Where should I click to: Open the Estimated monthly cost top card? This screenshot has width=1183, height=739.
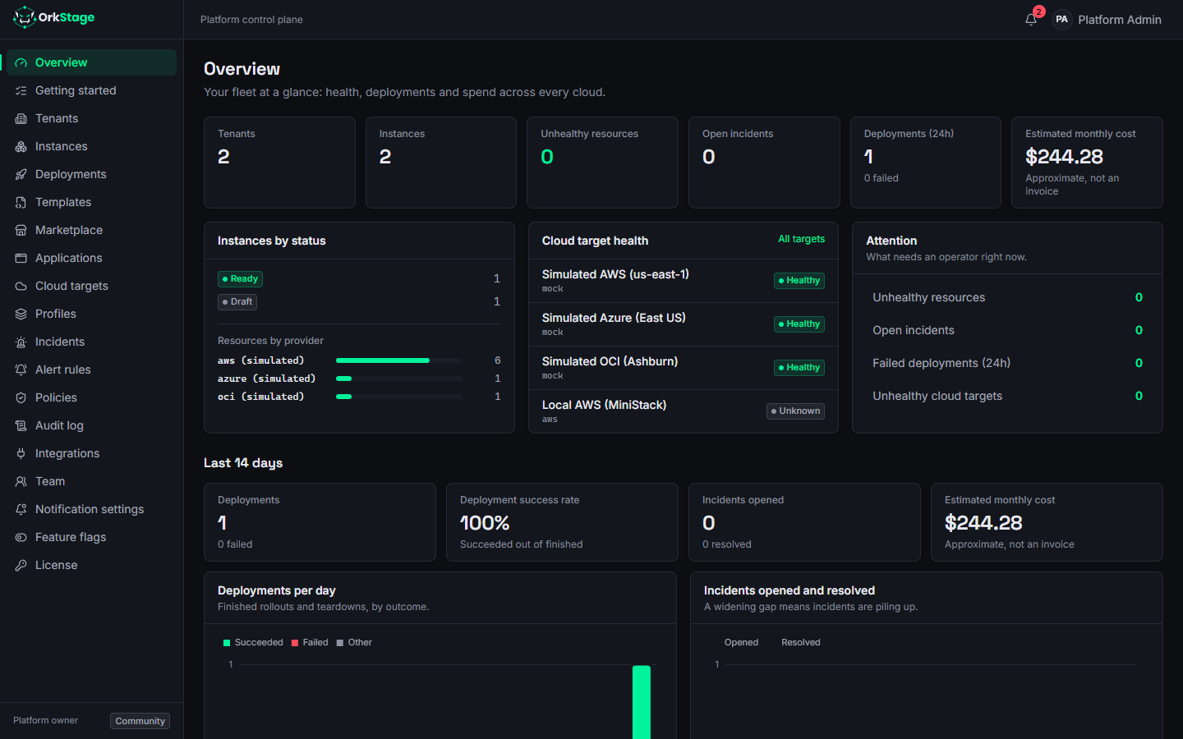coord(1087,163)
